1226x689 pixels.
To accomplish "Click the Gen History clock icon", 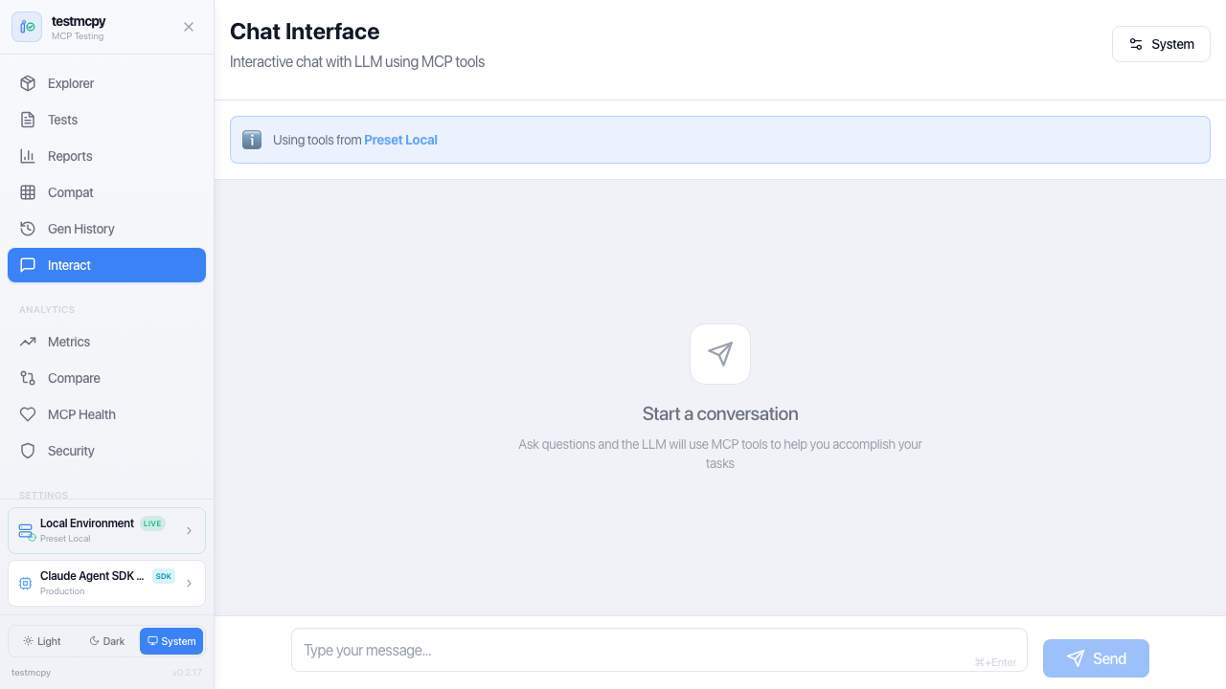I will click(28, 229).
